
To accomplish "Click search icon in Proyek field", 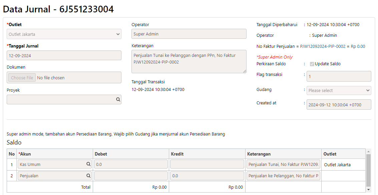I will click(x=118, y=99).
